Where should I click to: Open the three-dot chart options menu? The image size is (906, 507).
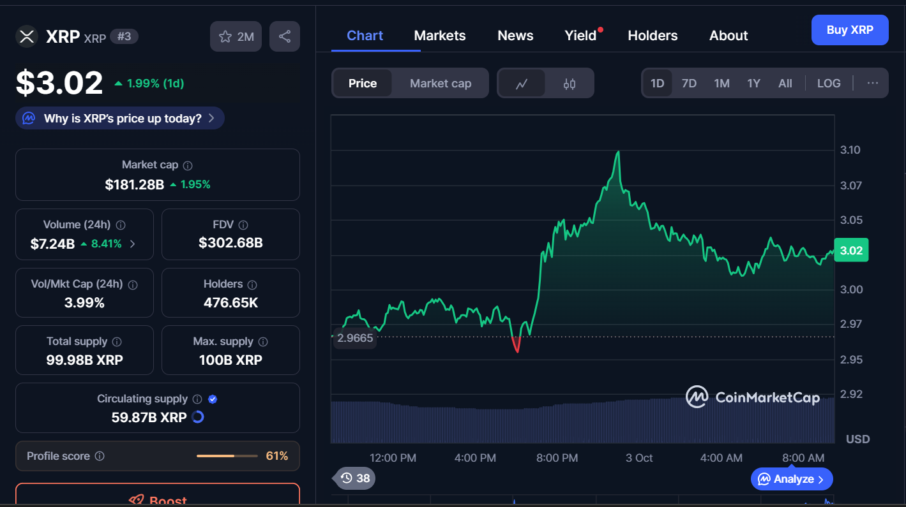(873, 84)
